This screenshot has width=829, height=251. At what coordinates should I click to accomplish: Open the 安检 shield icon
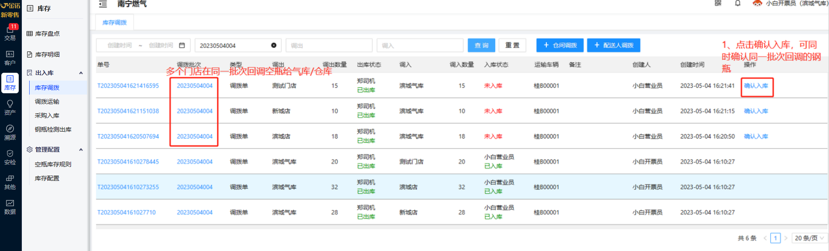click(x=10, y=157)
